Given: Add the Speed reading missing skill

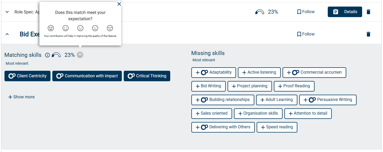Looking at the screenshot, I should pyautogui.click(x=277, y=127).
